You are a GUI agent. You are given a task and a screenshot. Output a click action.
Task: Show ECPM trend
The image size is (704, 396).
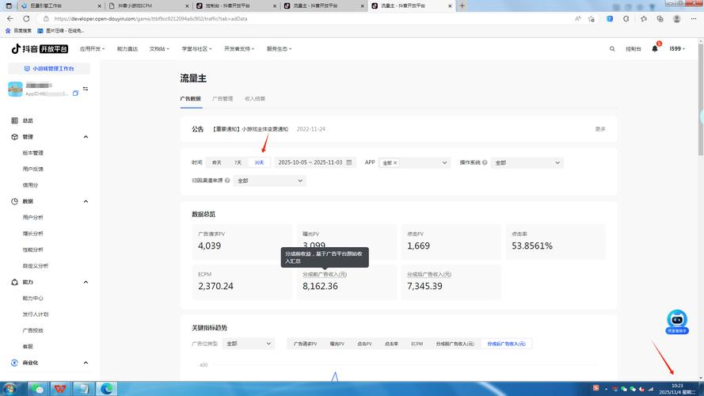(x=417, y=344)
